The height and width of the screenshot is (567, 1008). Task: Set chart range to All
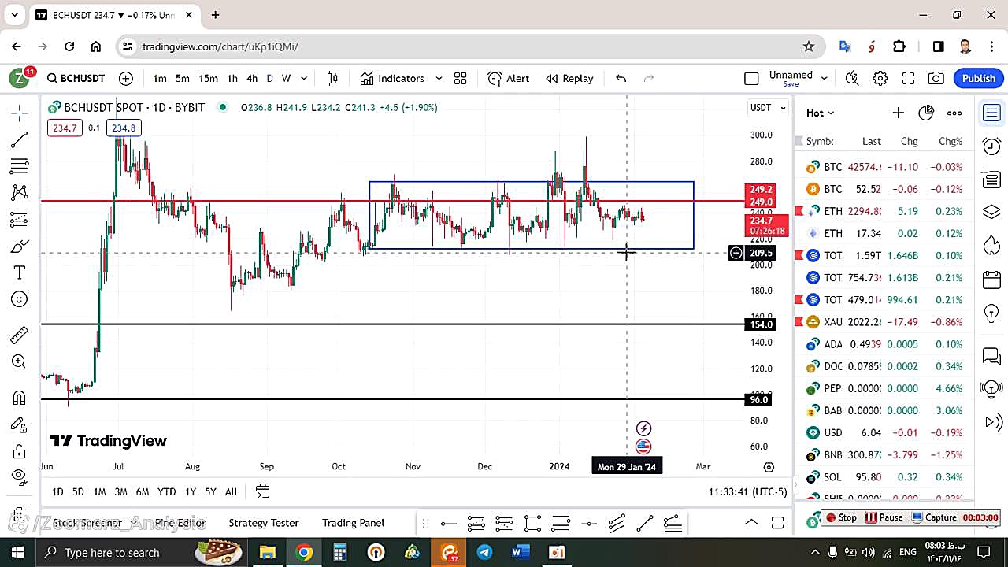231,491
